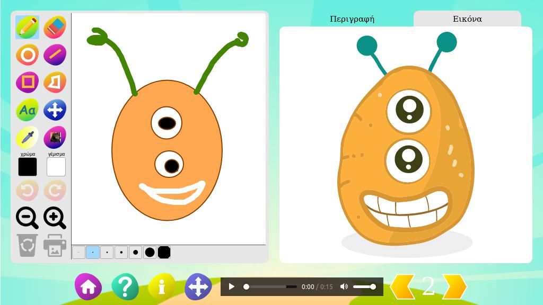
Task: Click the blue move button in the bottom bar
Action: (x=198, y=286)
